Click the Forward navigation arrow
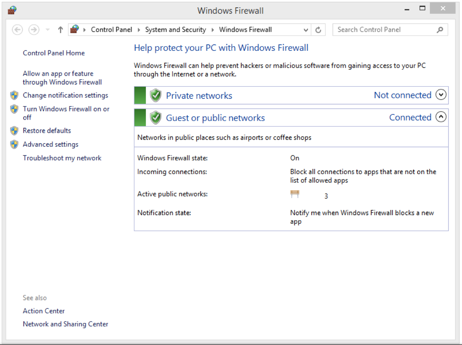Screen dimensions: 462x345 (34, 30)
